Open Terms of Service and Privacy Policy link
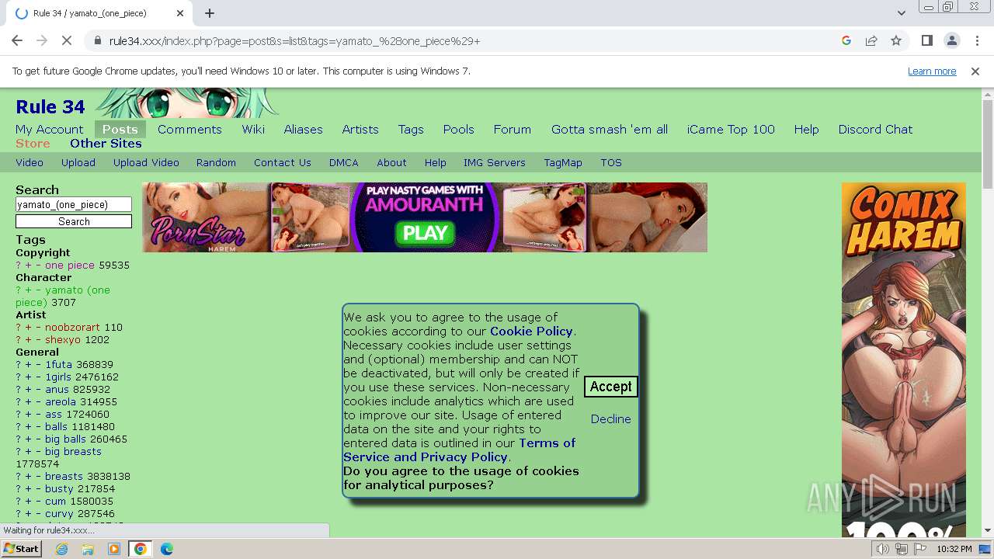The image size is (994, 559). 460,450
